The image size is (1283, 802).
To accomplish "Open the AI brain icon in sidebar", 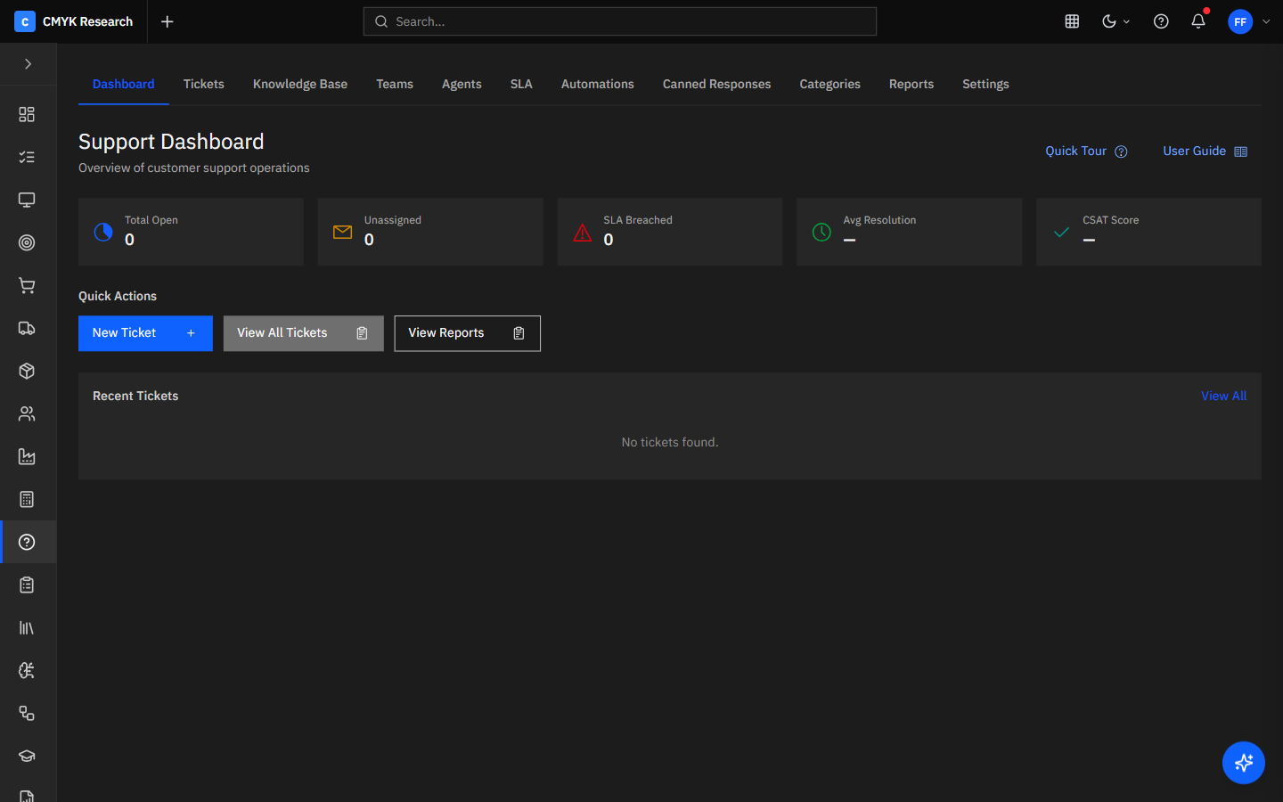I will pos(27,670).
